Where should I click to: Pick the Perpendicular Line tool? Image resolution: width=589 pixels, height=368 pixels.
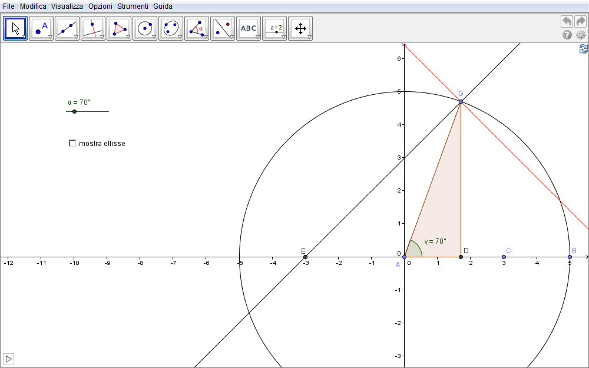coord(93,28)
